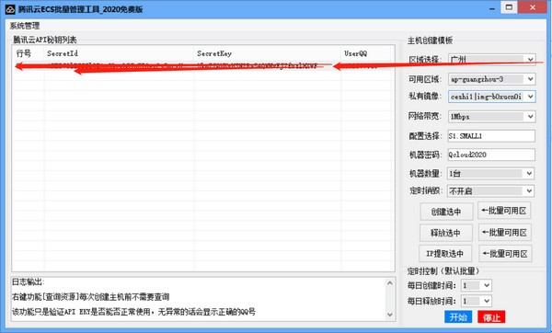The image size is (552, 333).
Task: Click the log scrollbar down arrow
Action: coord(390,315)
